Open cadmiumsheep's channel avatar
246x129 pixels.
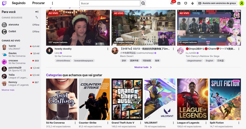coord(115,51)
